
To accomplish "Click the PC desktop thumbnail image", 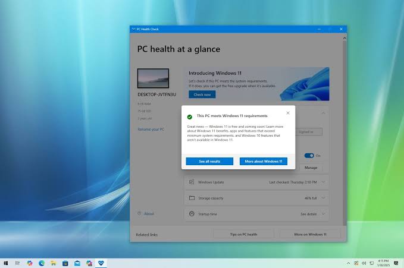I will [x=153, y=78].
